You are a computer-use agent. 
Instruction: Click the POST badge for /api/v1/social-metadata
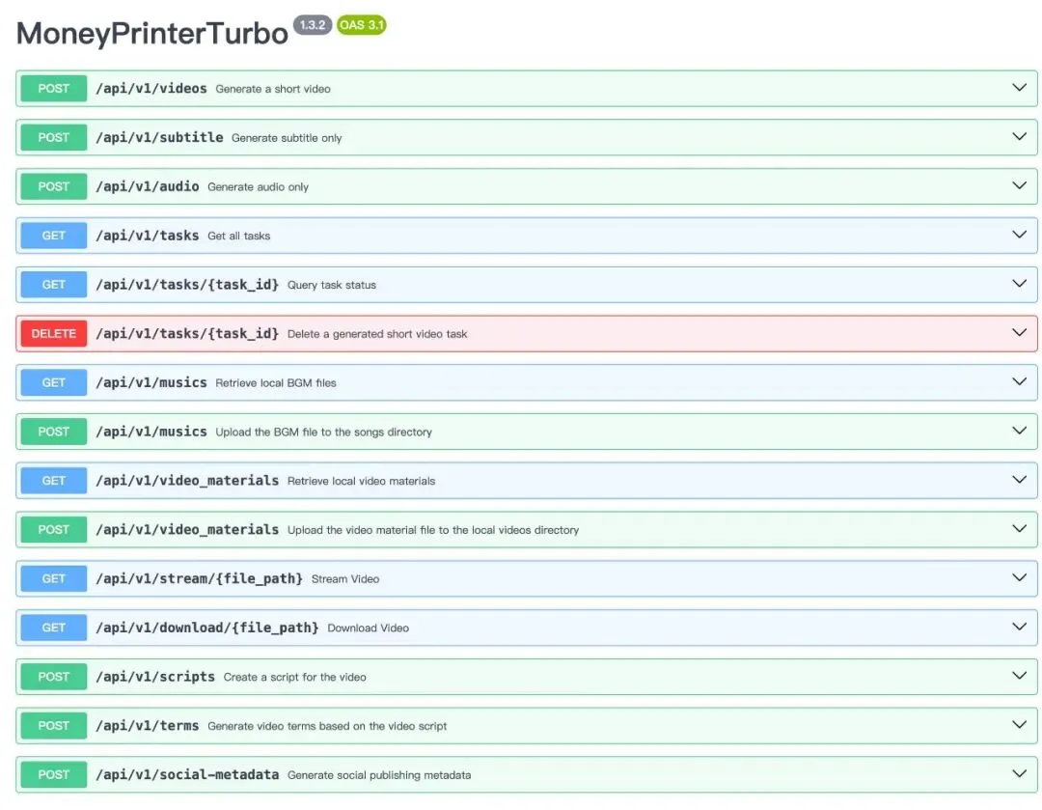click(54, 774)
